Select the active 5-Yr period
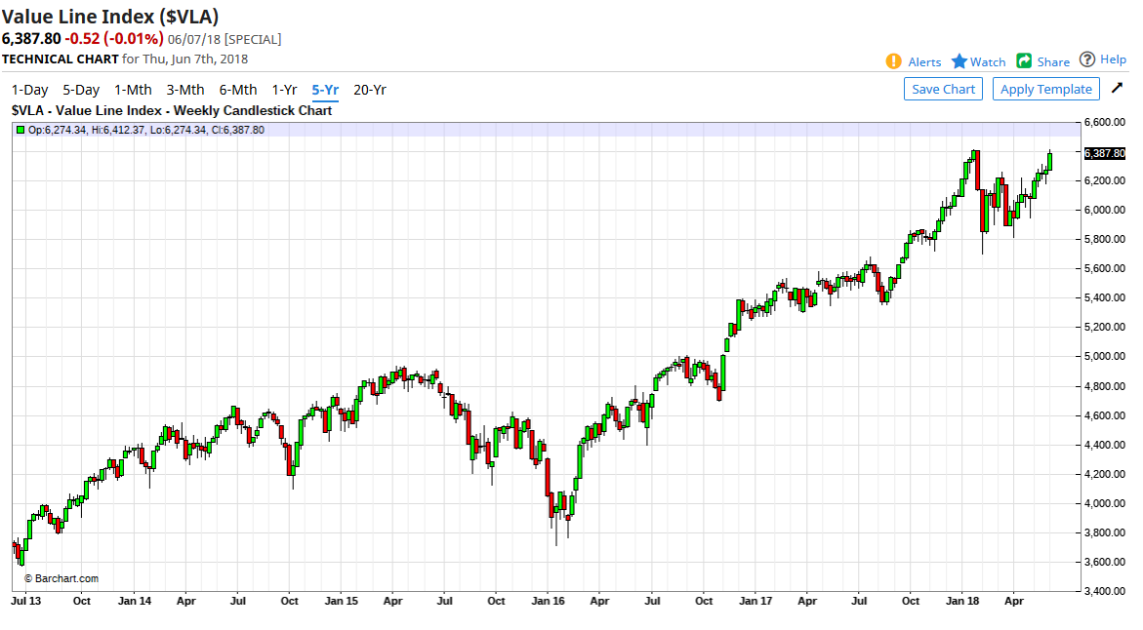 [x=325, y=90]
